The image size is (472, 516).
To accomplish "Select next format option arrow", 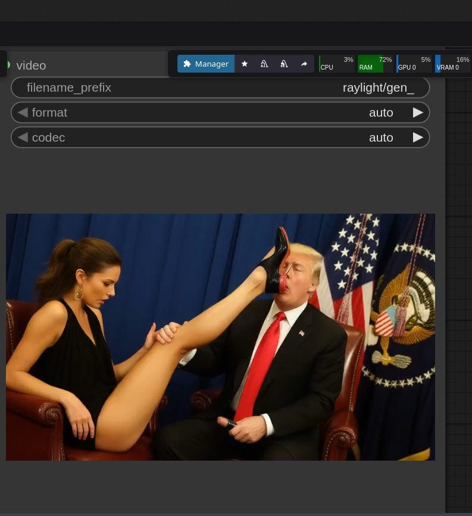I will (x=418, y=112).
